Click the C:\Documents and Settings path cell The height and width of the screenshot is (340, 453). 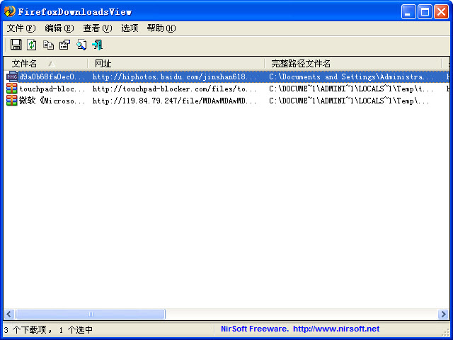(x=351, y=76)
